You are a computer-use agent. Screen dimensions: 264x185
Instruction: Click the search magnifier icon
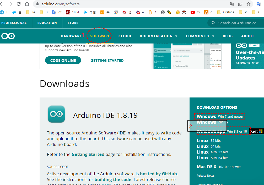213,23
